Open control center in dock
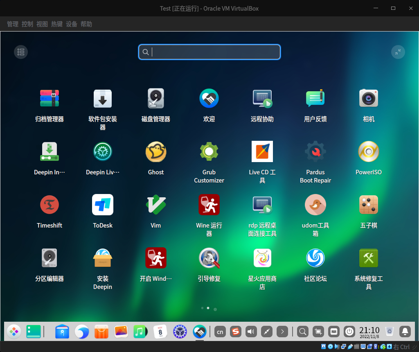The image size is (419, 352). [180, 332]
